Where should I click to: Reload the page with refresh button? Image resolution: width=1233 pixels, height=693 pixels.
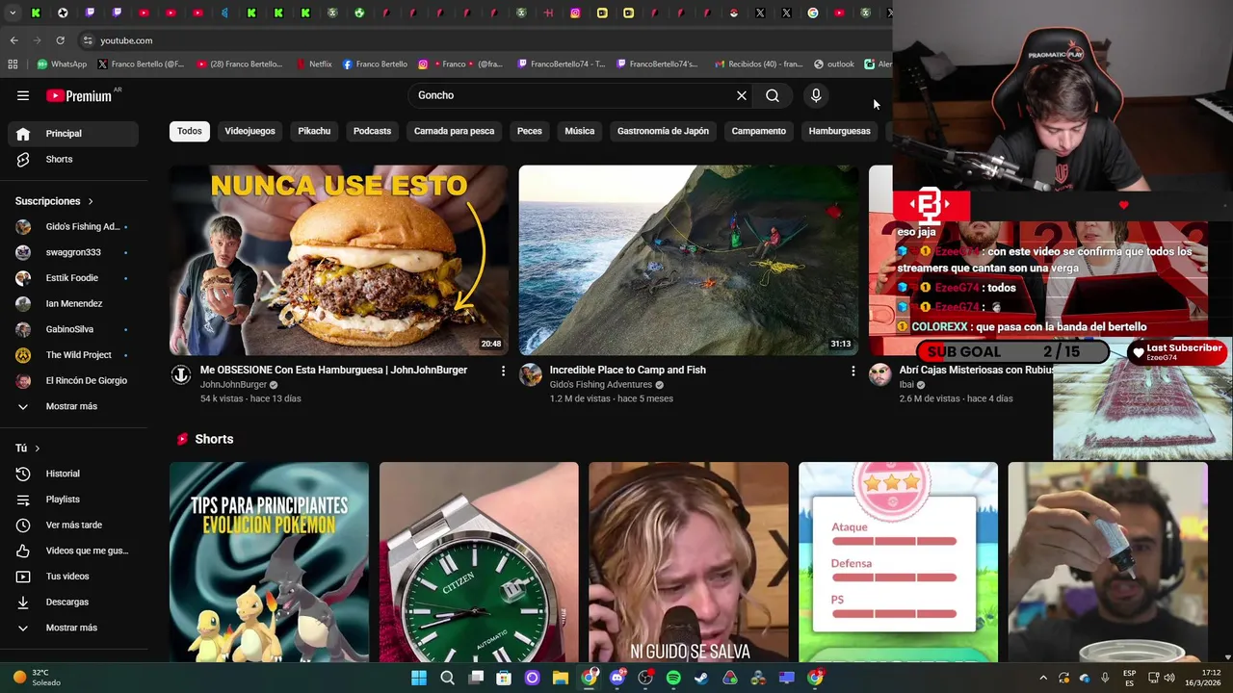tap(60, 40)
